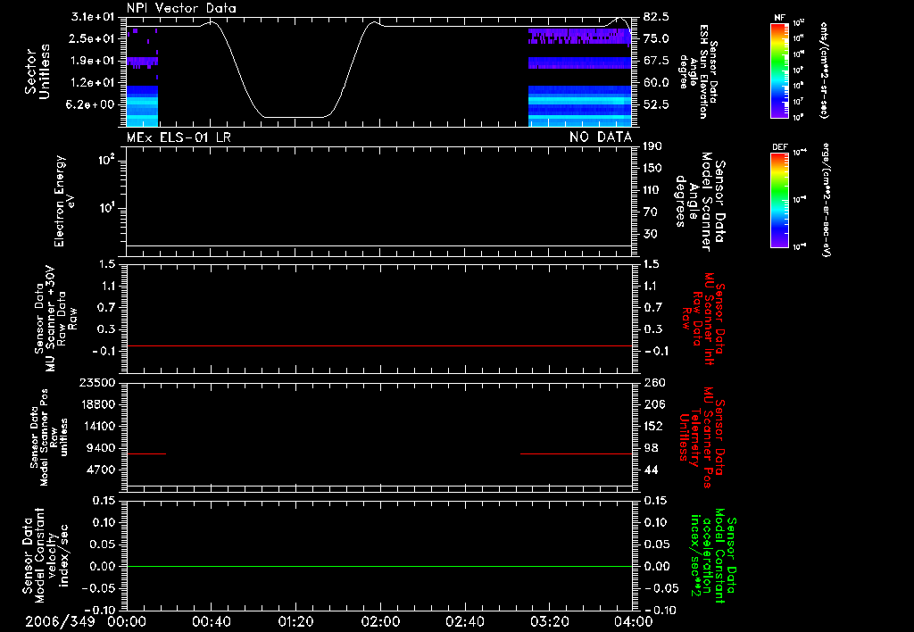914x632 pixels.
Task: Click the '1.2e+01' sector tick value
Action: tap(92, 83)
